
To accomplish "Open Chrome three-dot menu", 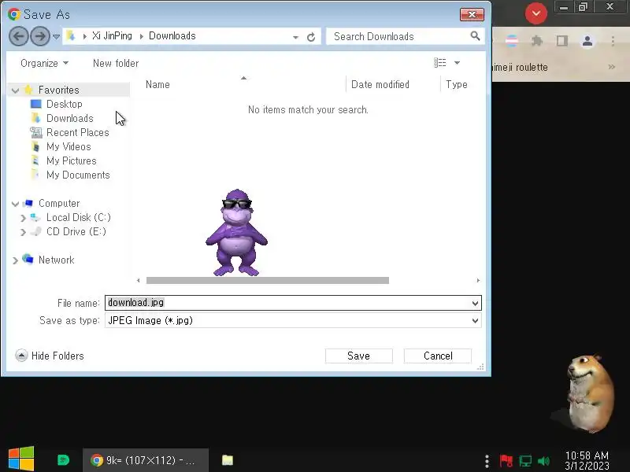I will pos(613,41).
